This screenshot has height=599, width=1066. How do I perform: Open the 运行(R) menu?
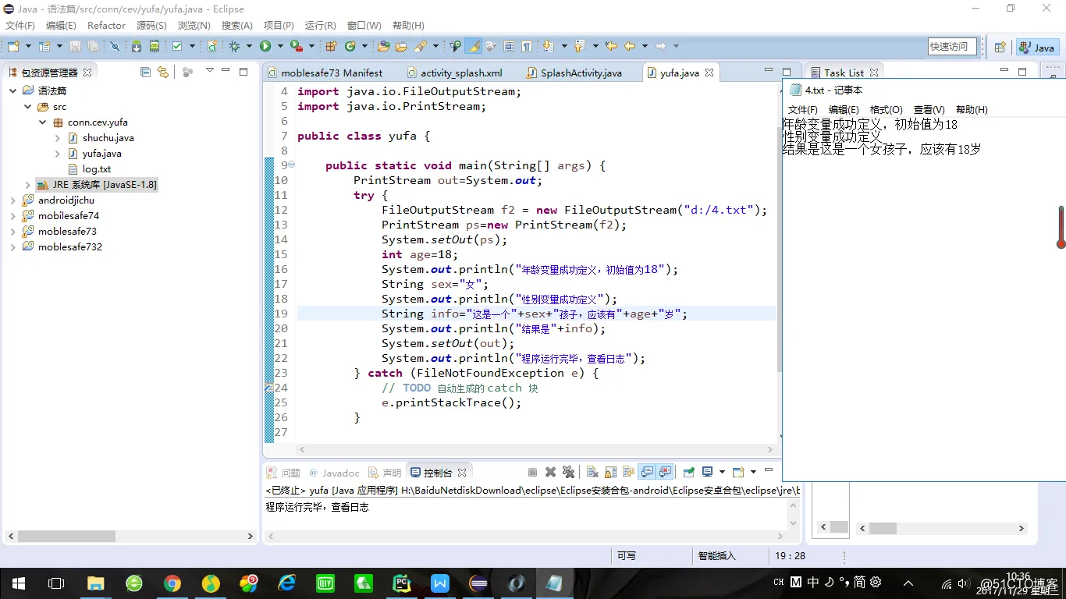point(320,25)
